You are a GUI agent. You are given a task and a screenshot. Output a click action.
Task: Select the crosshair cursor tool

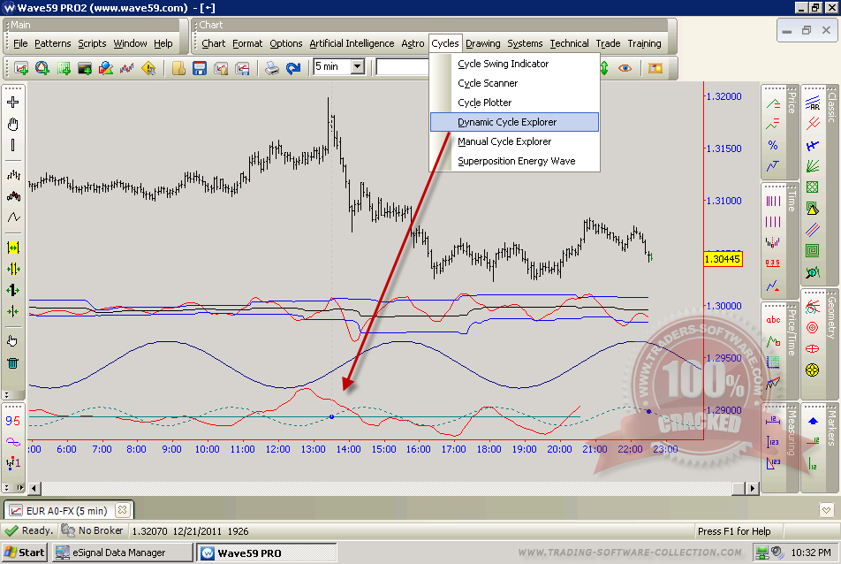click(12, 103)
